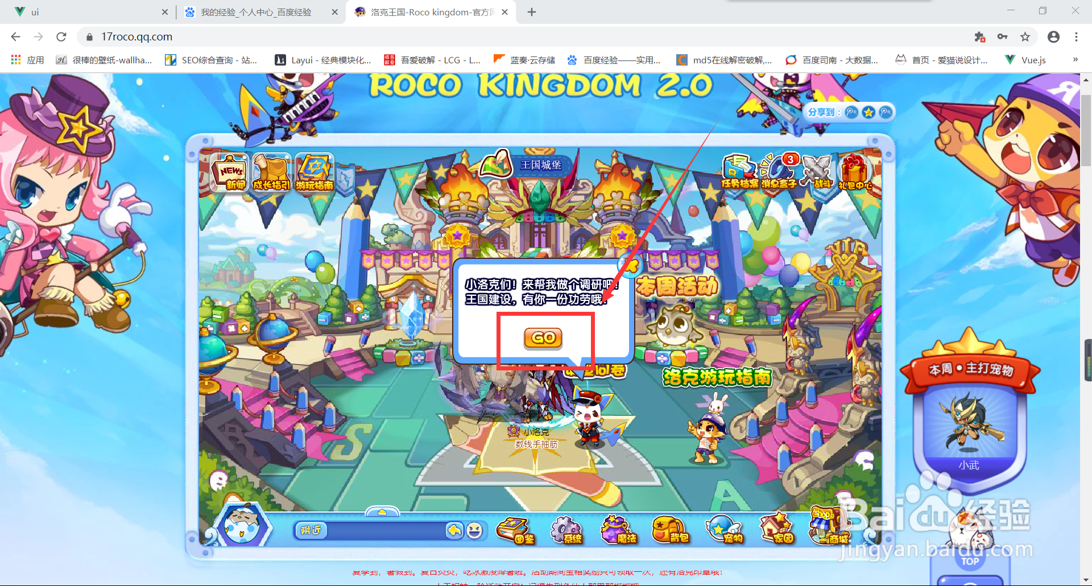Click the chat message input field

coord(386,531)
